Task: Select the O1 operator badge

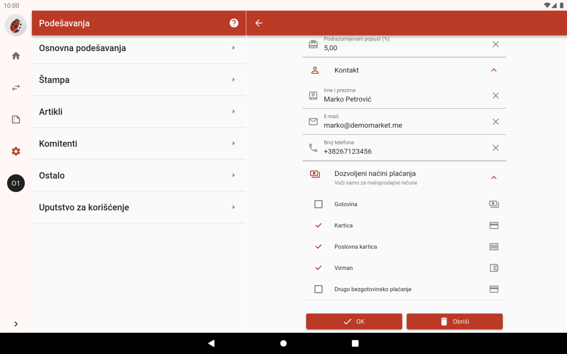Action: (x=16, y=183)
